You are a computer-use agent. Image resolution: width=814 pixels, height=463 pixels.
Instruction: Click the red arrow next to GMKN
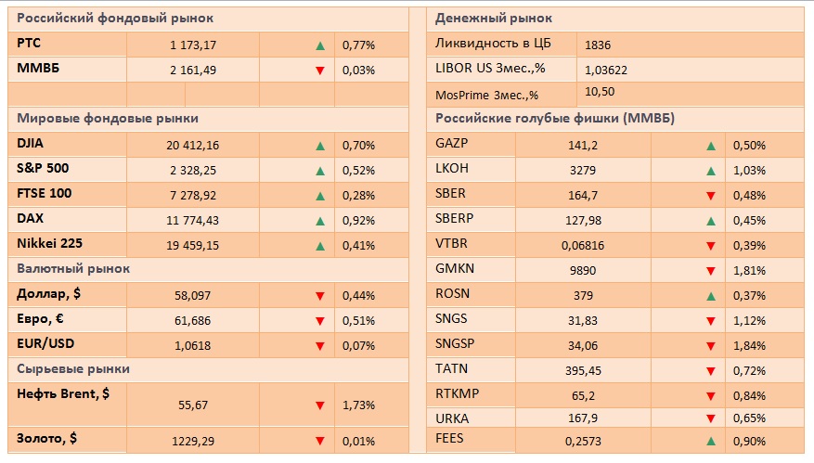711,271
